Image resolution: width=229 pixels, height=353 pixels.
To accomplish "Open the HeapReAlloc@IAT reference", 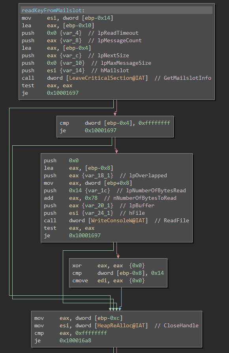I will coord(121,325).
